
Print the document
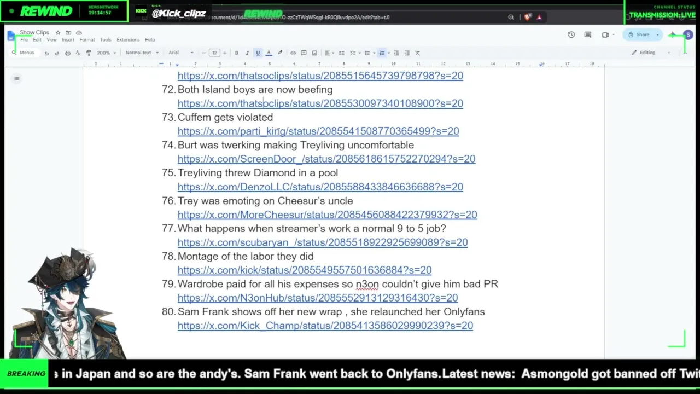coord(67,53)
